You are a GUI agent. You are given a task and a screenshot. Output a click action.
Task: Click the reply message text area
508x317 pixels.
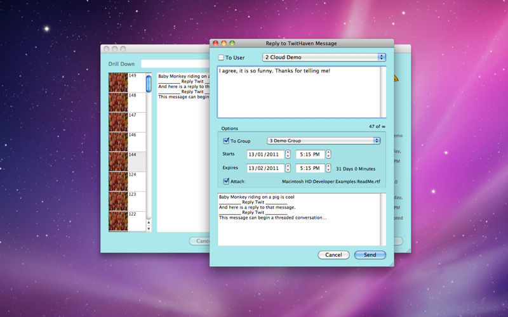pyautogui.click(x=298, y=92)
